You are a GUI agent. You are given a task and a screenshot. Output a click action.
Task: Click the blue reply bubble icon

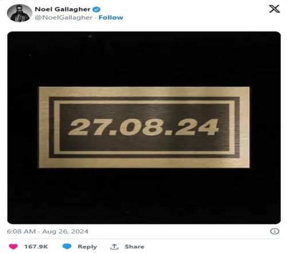pos(67,246)
